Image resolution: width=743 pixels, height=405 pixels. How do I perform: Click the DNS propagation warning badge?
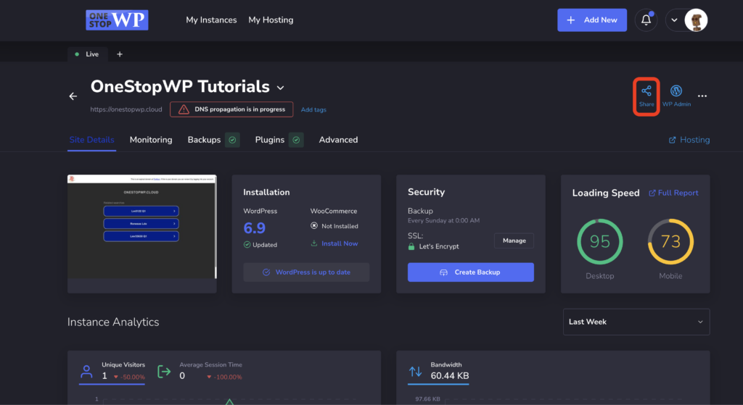pyautogui.click(x=231, y=109)
